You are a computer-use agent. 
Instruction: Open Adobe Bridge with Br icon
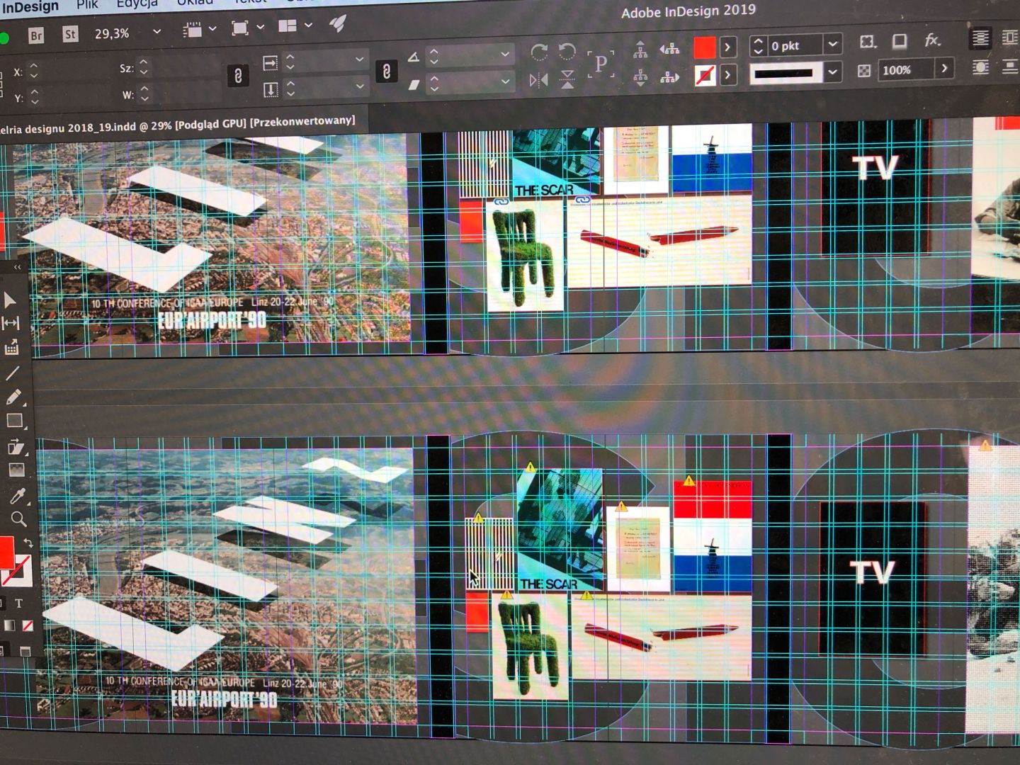tap(35, 35)
